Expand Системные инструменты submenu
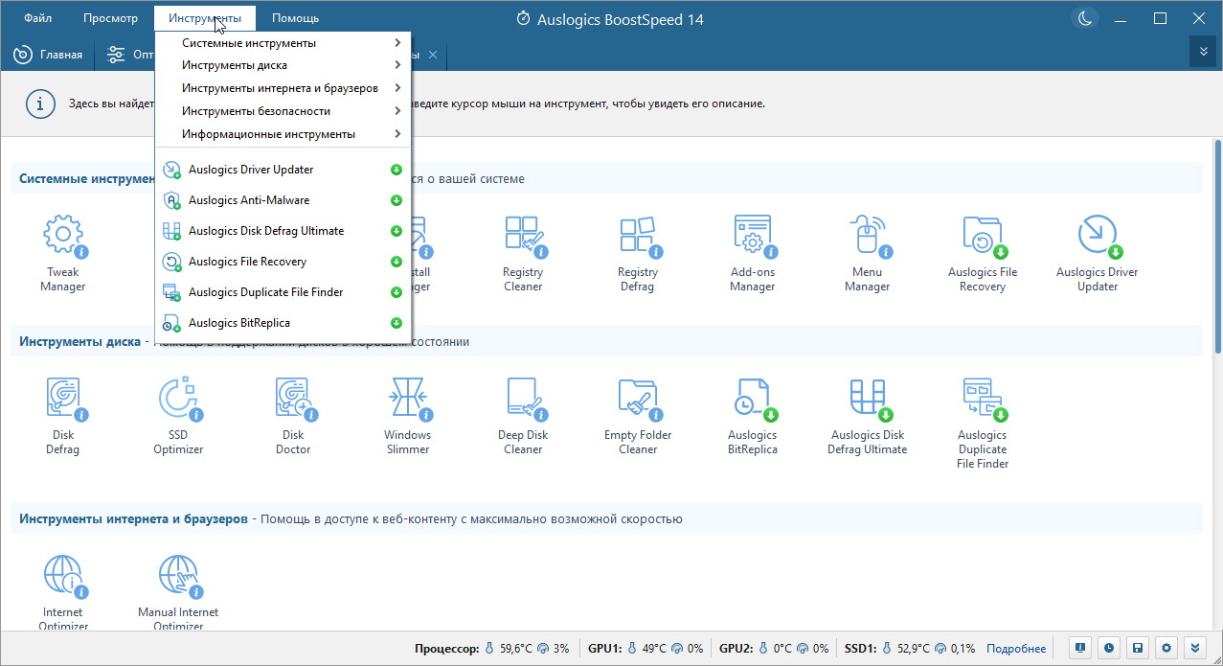This screenshot has width=1223, height=666. [x=283, y=42]
